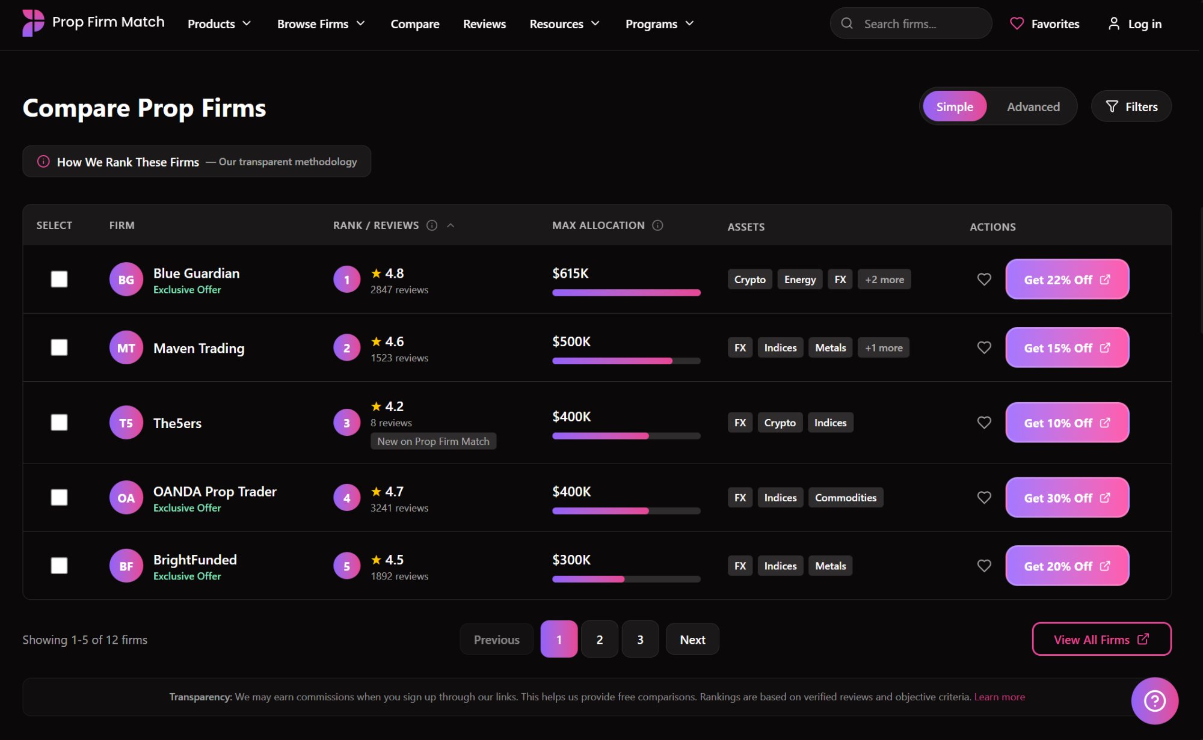This screenshot has width=1203, height=740.
Task: Click the info icon beside How We Rank
Action: (43, 162)
